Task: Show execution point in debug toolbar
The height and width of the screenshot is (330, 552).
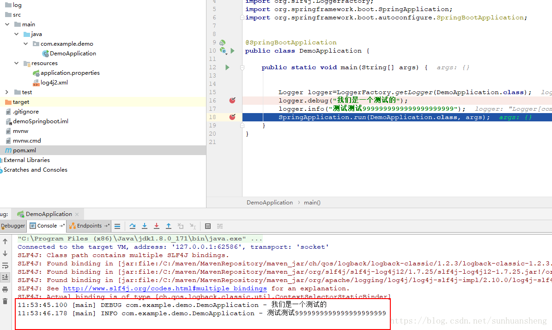Action: tap(118, 226)
